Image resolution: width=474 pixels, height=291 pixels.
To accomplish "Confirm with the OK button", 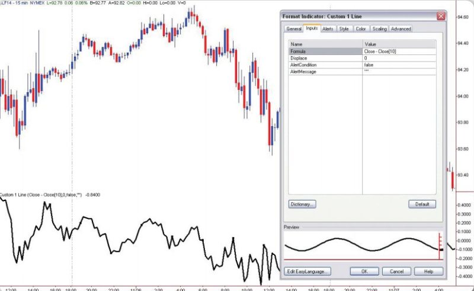I will click(364, 271).
